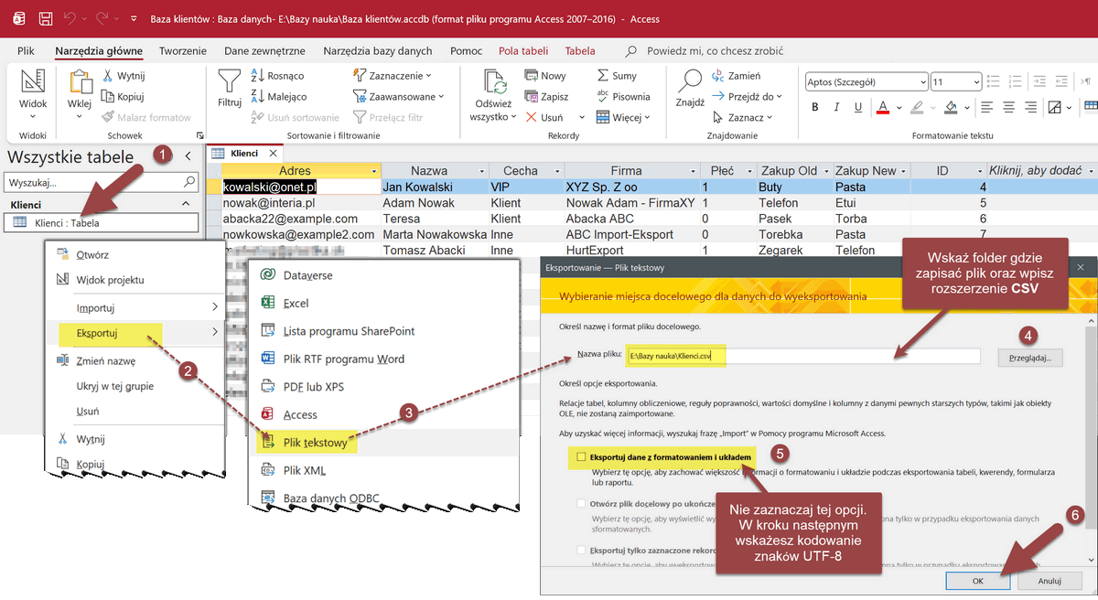Run the Pisownia spelling check
Viewport: 1098px width, 600px height.
pyautogui.click(x=623, y=97)
